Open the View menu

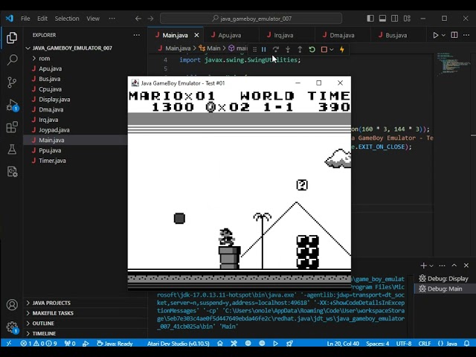tap(93, 19)
